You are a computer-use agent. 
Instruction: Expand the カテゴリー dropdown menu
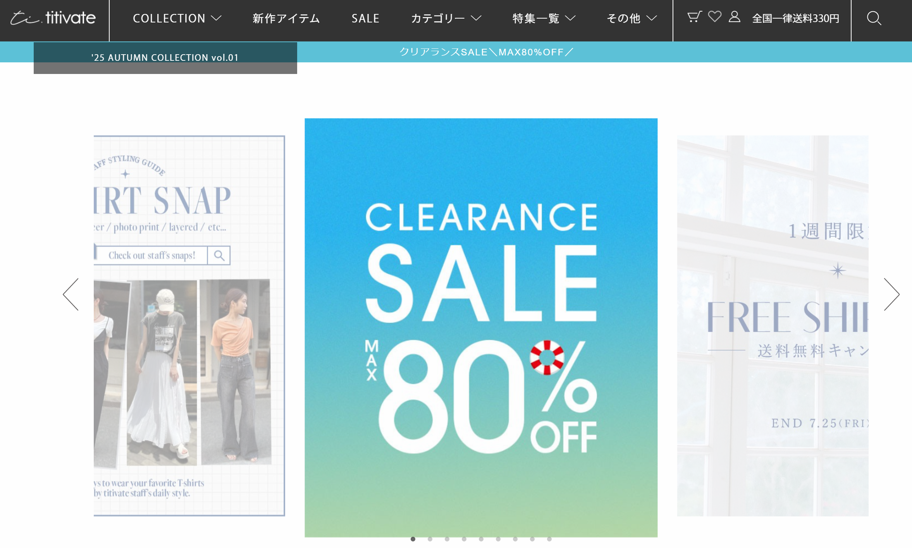pyautogui.click(x=446, y=18)
